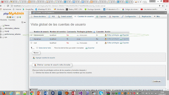Click the export icon in root row

pyautogui.click(x=121, y=43)
